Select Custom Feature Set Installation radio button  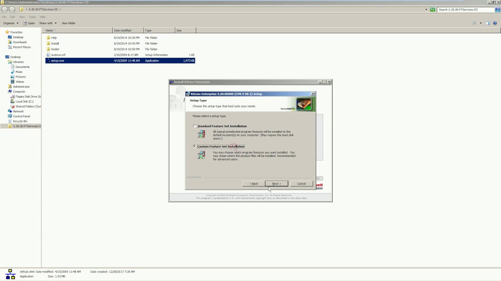click(195, 146)
